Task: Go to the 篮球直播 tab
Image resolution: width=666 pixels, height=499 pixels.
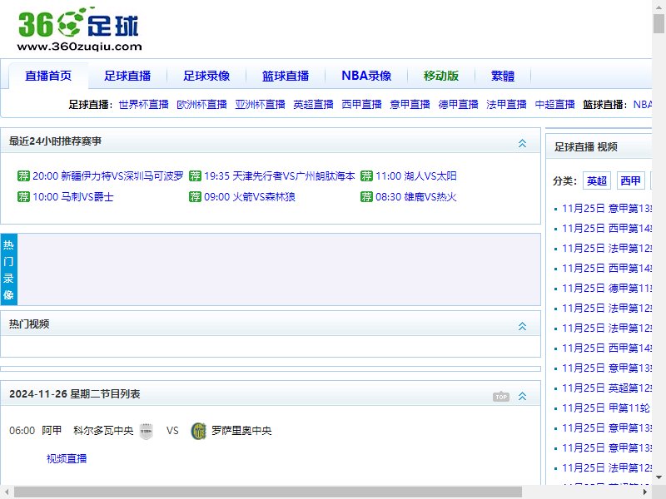Action: point(286,76)
